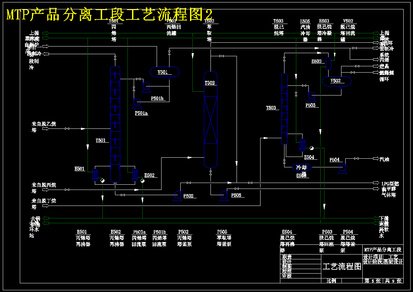This screenshot has height=292, width=413.
Task: Select the P504 tag above the pump
Action: pyautogui.click(x=334, y=160)
